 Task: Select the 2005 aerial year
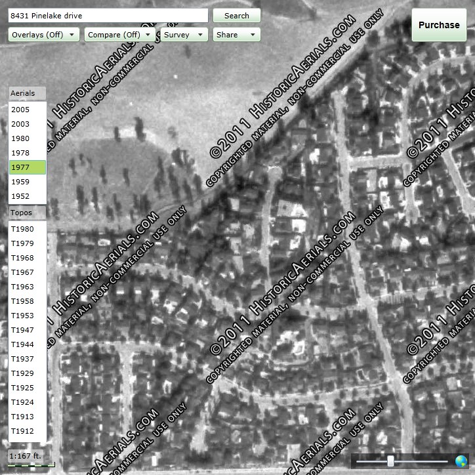(x=28, y=110)
